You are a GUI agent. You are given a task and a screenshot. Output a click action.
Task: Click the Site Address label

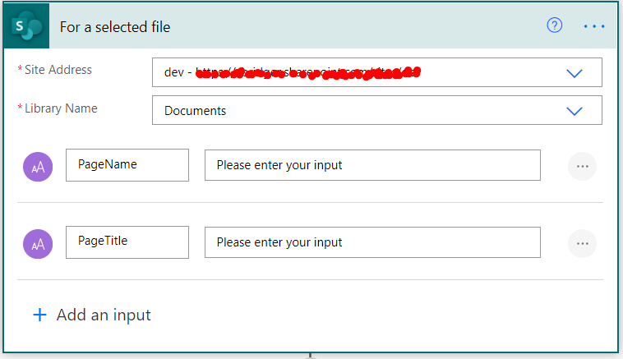[58, 70]
